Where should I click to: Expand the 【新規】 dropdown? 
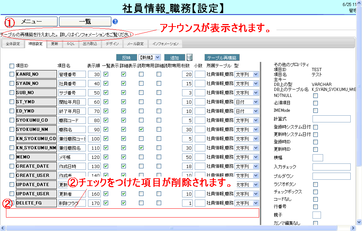coord(150,57)
